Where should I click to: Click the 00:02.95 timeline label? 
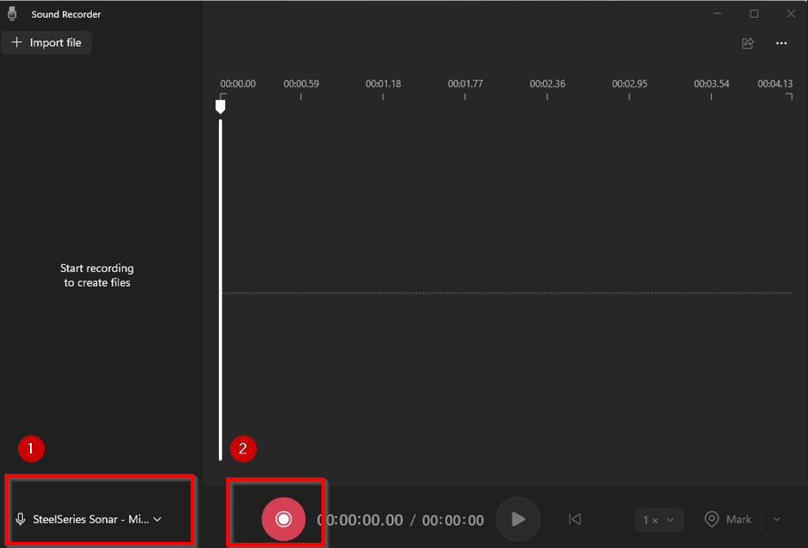(x=630, y=84)
